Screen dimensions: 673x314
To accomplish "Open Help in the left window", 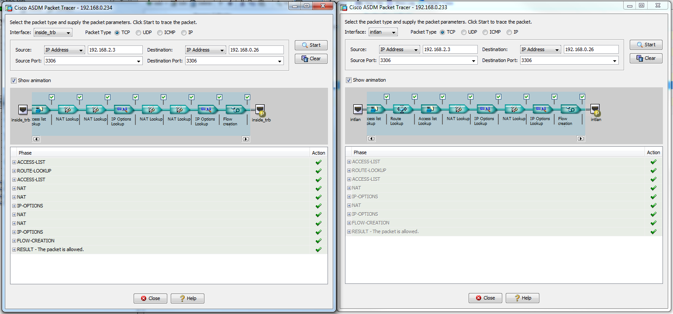I will [x=187, y=298].
